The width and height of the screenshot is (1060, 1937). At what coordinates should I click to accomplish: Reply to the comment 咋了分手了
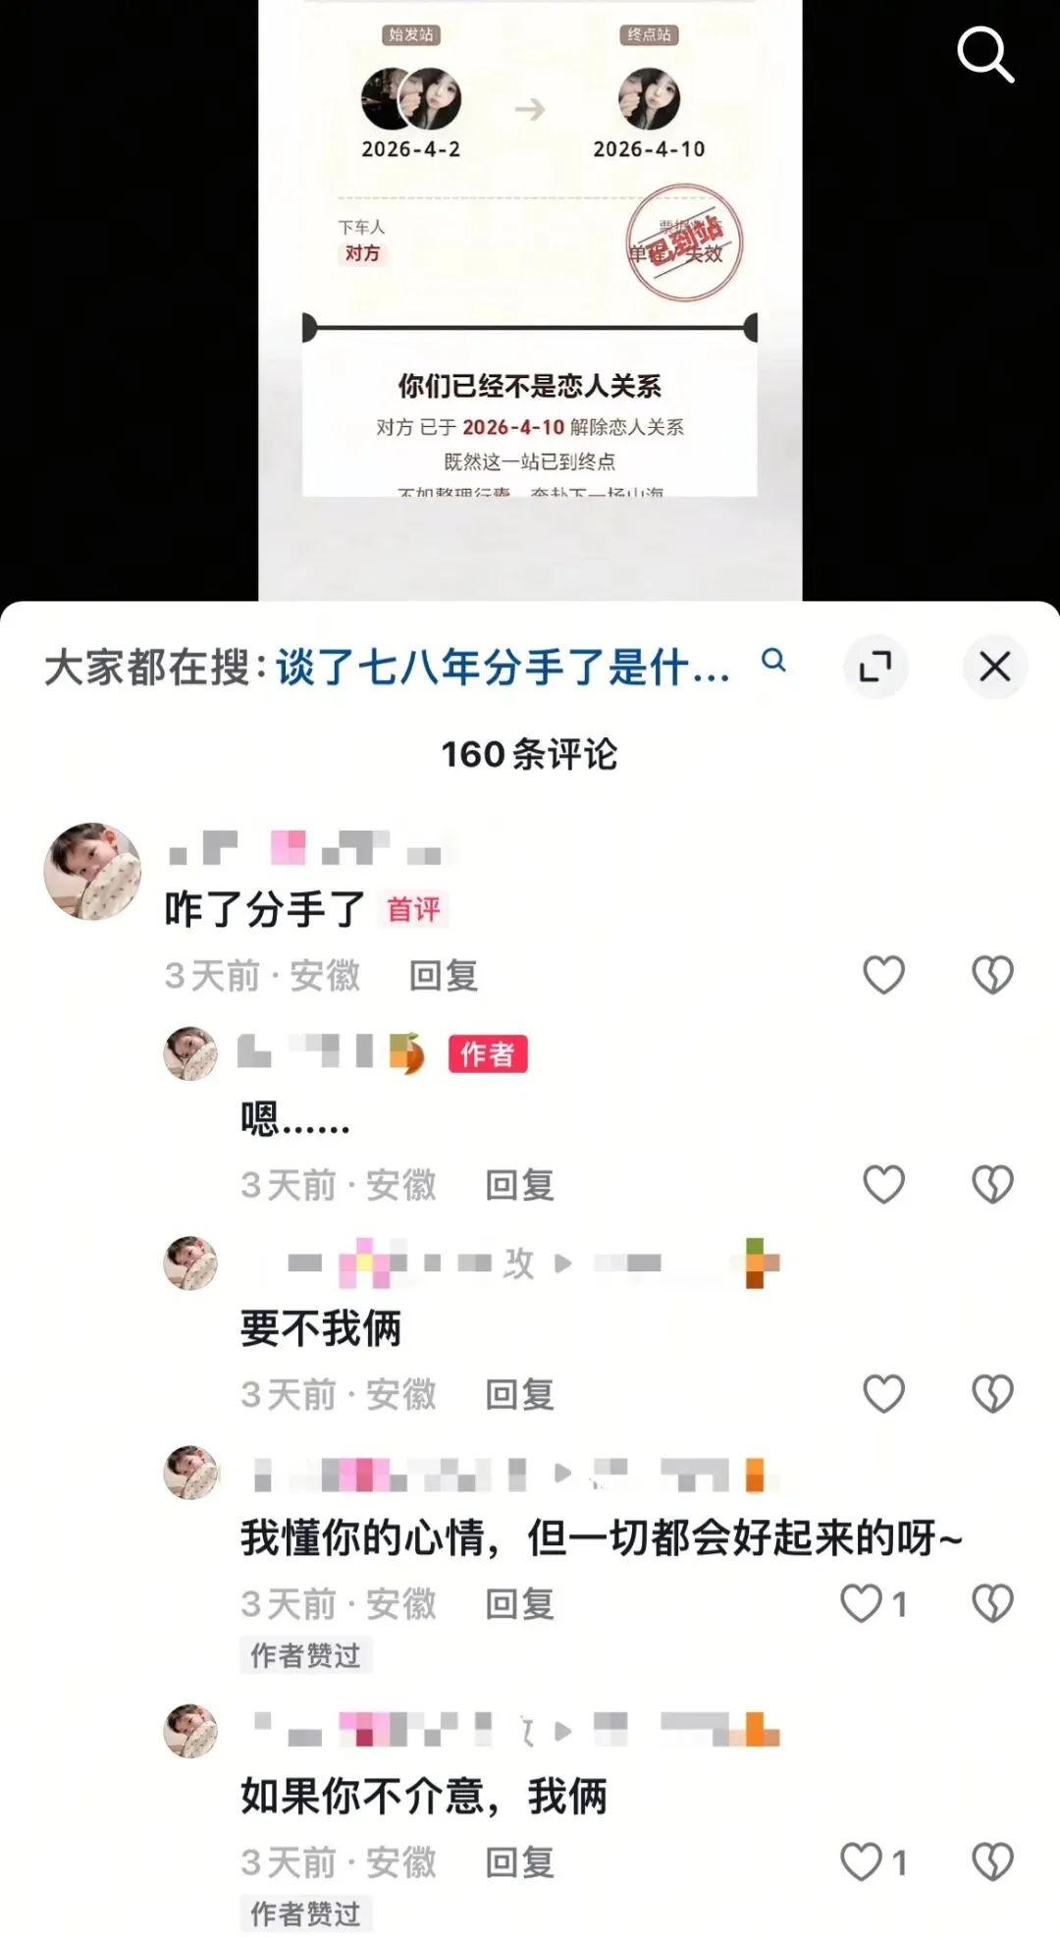[443, 976]
